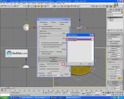Click the Redo arrow in main toolbar
This screenshot has width=124, height=99.
[x=6, y=6]
